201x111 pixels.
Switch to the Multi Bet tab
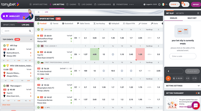pos(192,18)
